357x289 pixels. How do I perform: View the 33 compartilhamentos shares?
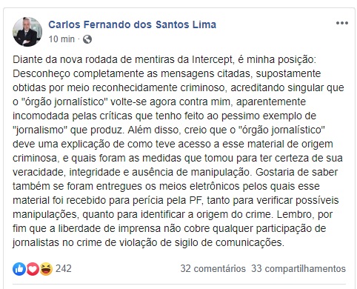coord(298,269)
